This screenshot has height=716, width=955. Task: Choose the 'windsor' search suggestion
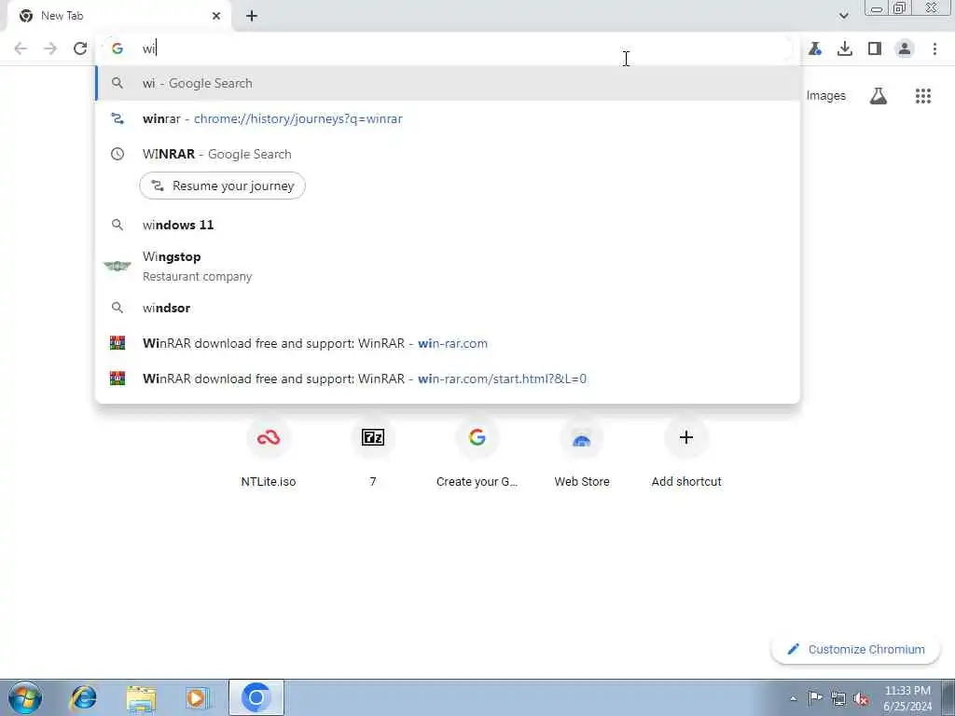point(448,308)
